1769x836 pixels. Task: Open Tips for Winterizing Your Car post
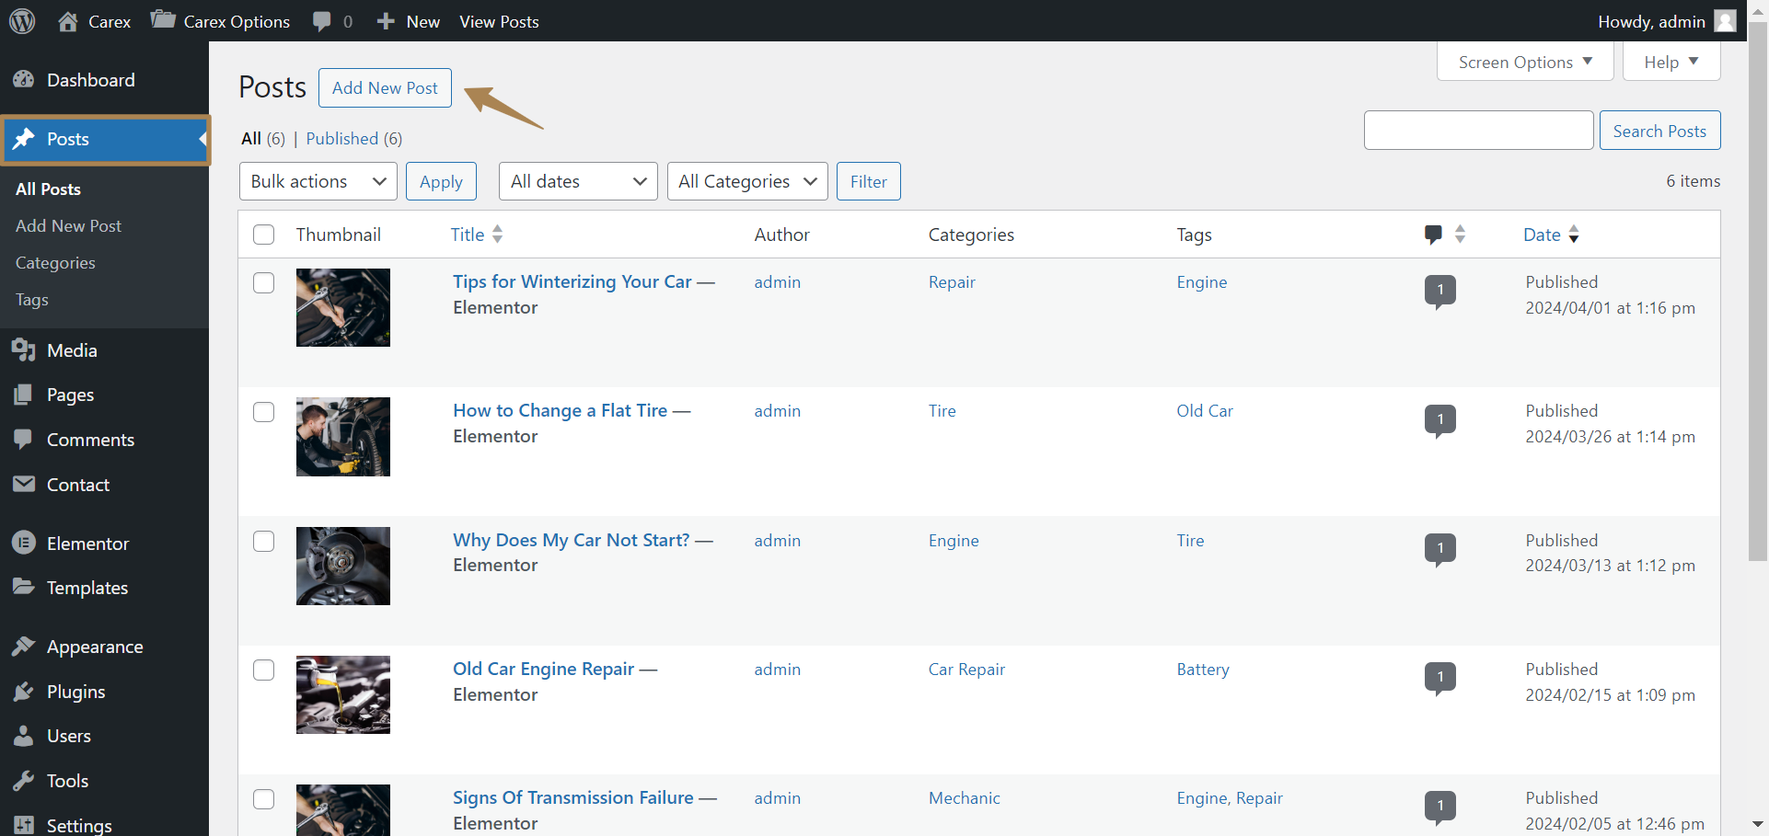[572, 281]
